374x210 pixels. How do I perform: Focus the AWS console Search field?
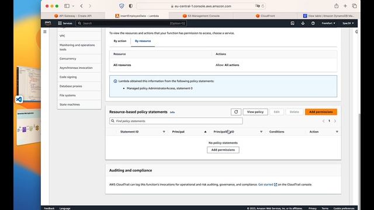[131, 23]
